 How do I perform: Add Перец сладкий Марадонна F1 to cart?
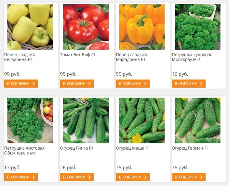133,84
